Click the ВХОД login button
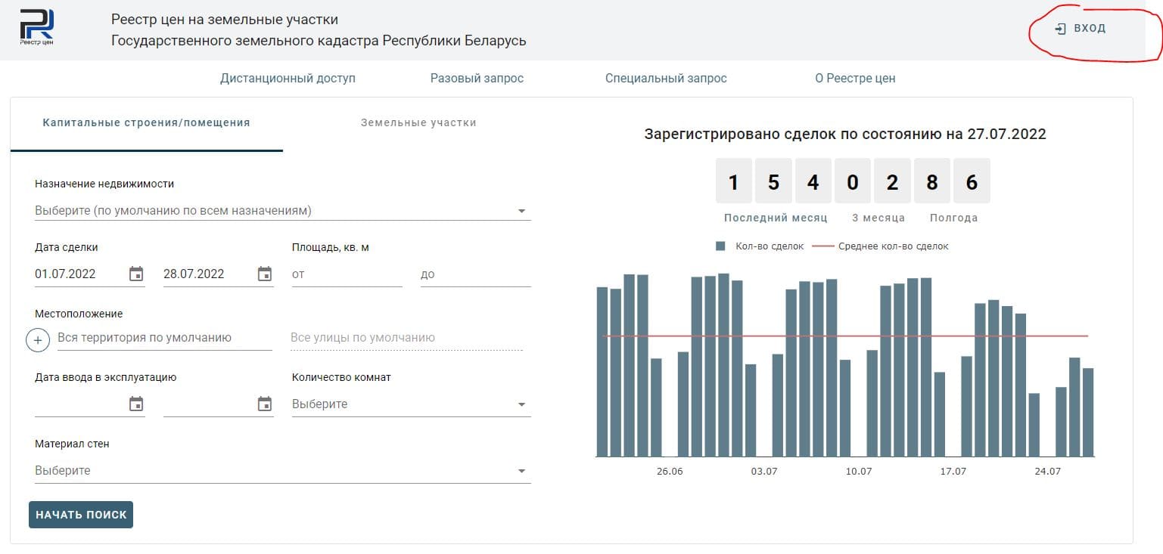This screenshot has width=1163, height=554. pos(1081,29)
